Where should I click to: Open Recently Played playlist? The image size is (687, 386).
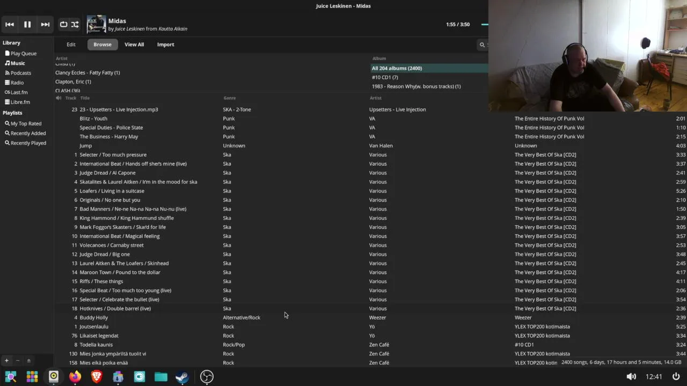click(28, 143)
